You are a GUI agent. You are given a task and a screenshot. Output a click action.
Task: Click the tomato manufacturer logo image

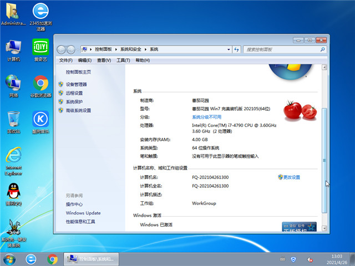pyautogui.click(x=300, y=110)
